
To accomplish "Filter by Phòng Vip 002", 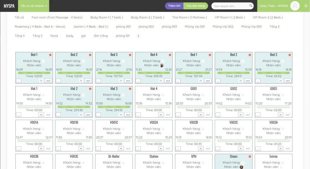I will [223, 27].
